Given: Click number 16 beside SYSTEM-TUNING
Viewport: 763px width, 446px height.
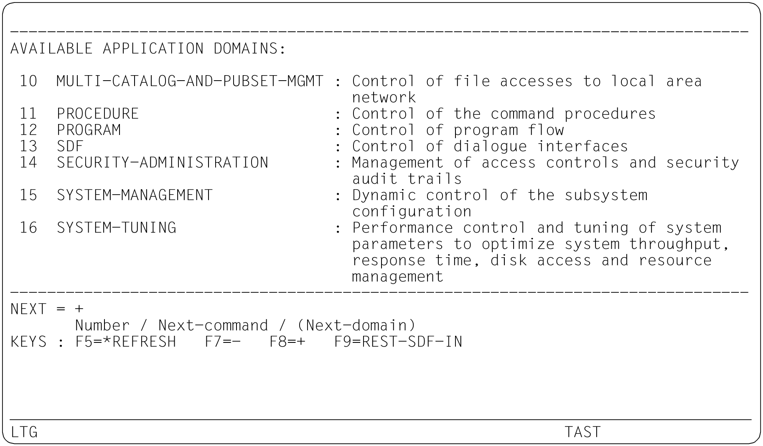Looking at the screenshot, I should (28, 228).
